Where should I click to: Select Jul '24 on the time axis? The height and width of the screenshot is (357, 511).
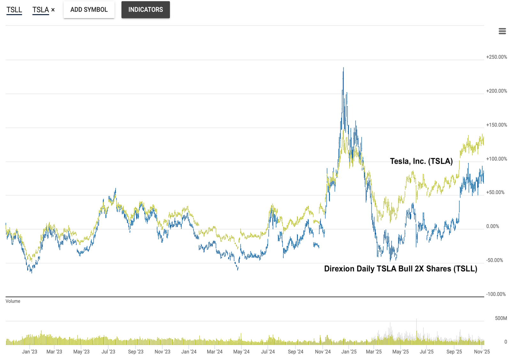(x=268, y=352)
